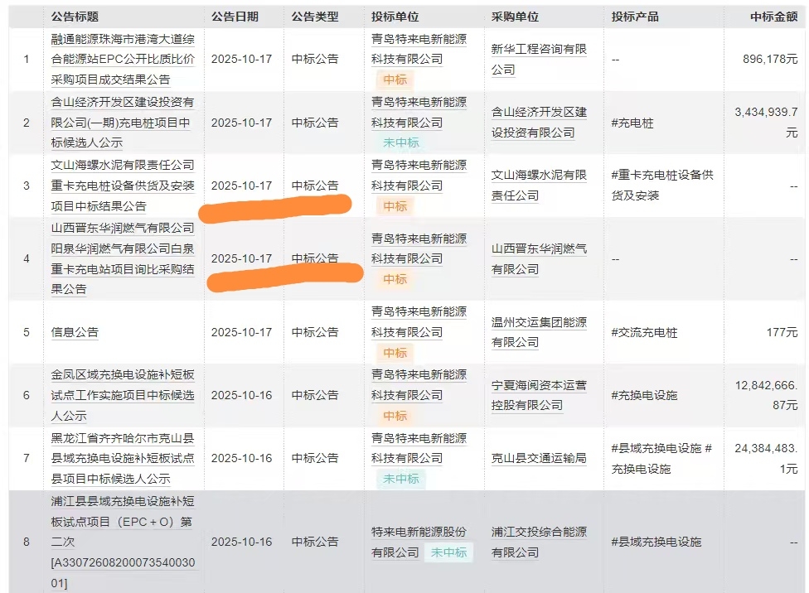
Task: Click 中标公告 type in row 5
Action: click(x=315, y=333)
